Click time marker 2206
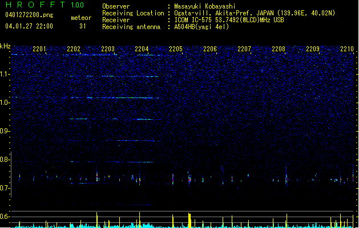The image size is (359, 228). 210,48
